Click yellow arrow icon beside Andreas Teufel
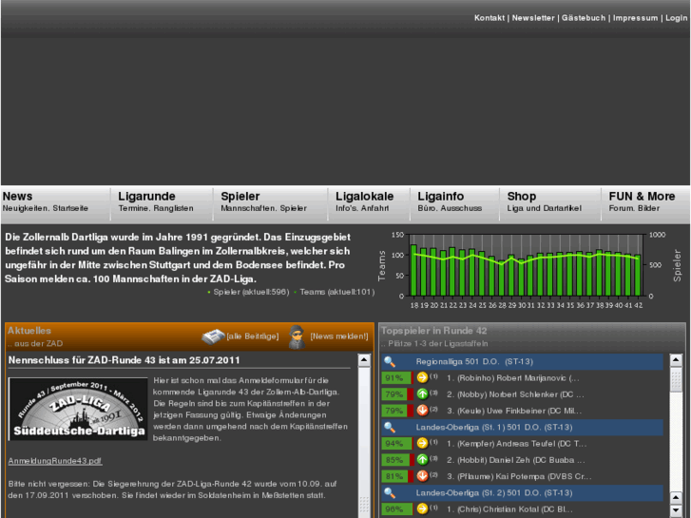This screenshot has height=518, width=691. click(x=422, y=443)
